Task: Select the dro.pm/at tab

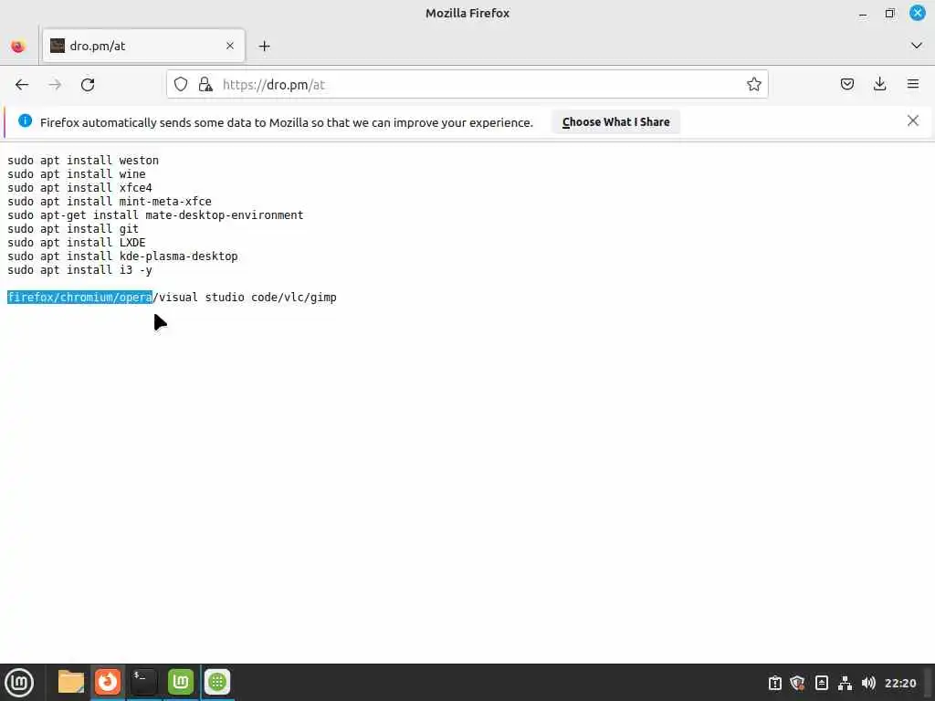Action: click(143, 46)
